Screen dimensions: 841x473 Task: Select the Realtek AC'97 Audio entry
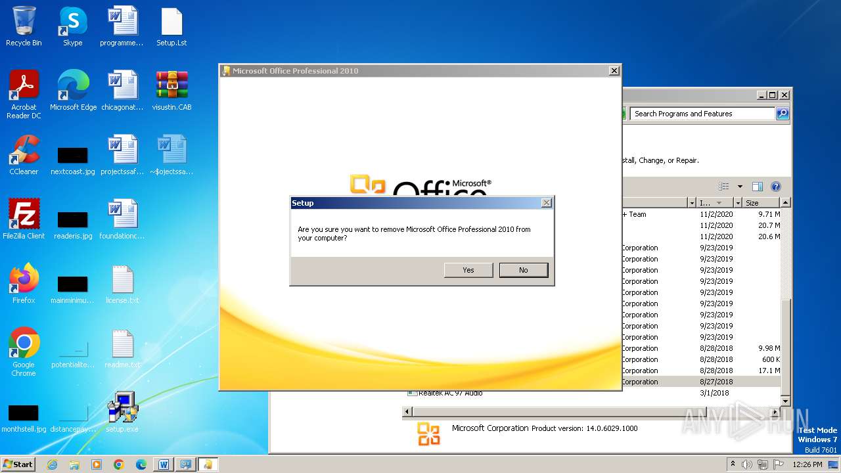450,393
